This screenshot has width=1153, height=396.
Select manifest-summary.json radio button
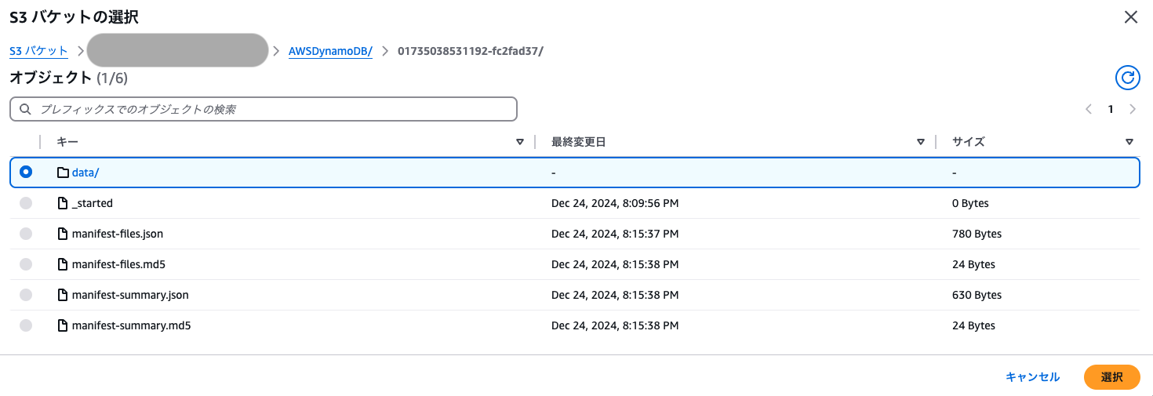pyautogui.click(x=26, y=295)
